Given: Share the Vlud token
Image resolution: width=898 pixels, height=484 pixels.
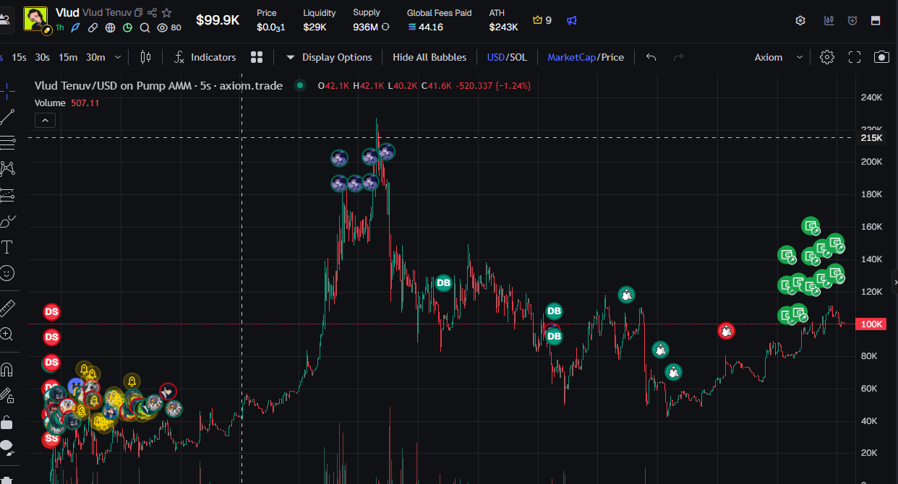Looking at the screenshot, I should pos(153,13).
